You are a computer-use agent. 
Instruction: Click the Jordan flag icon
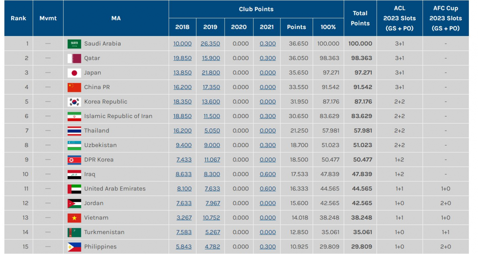tap(74, 204)
